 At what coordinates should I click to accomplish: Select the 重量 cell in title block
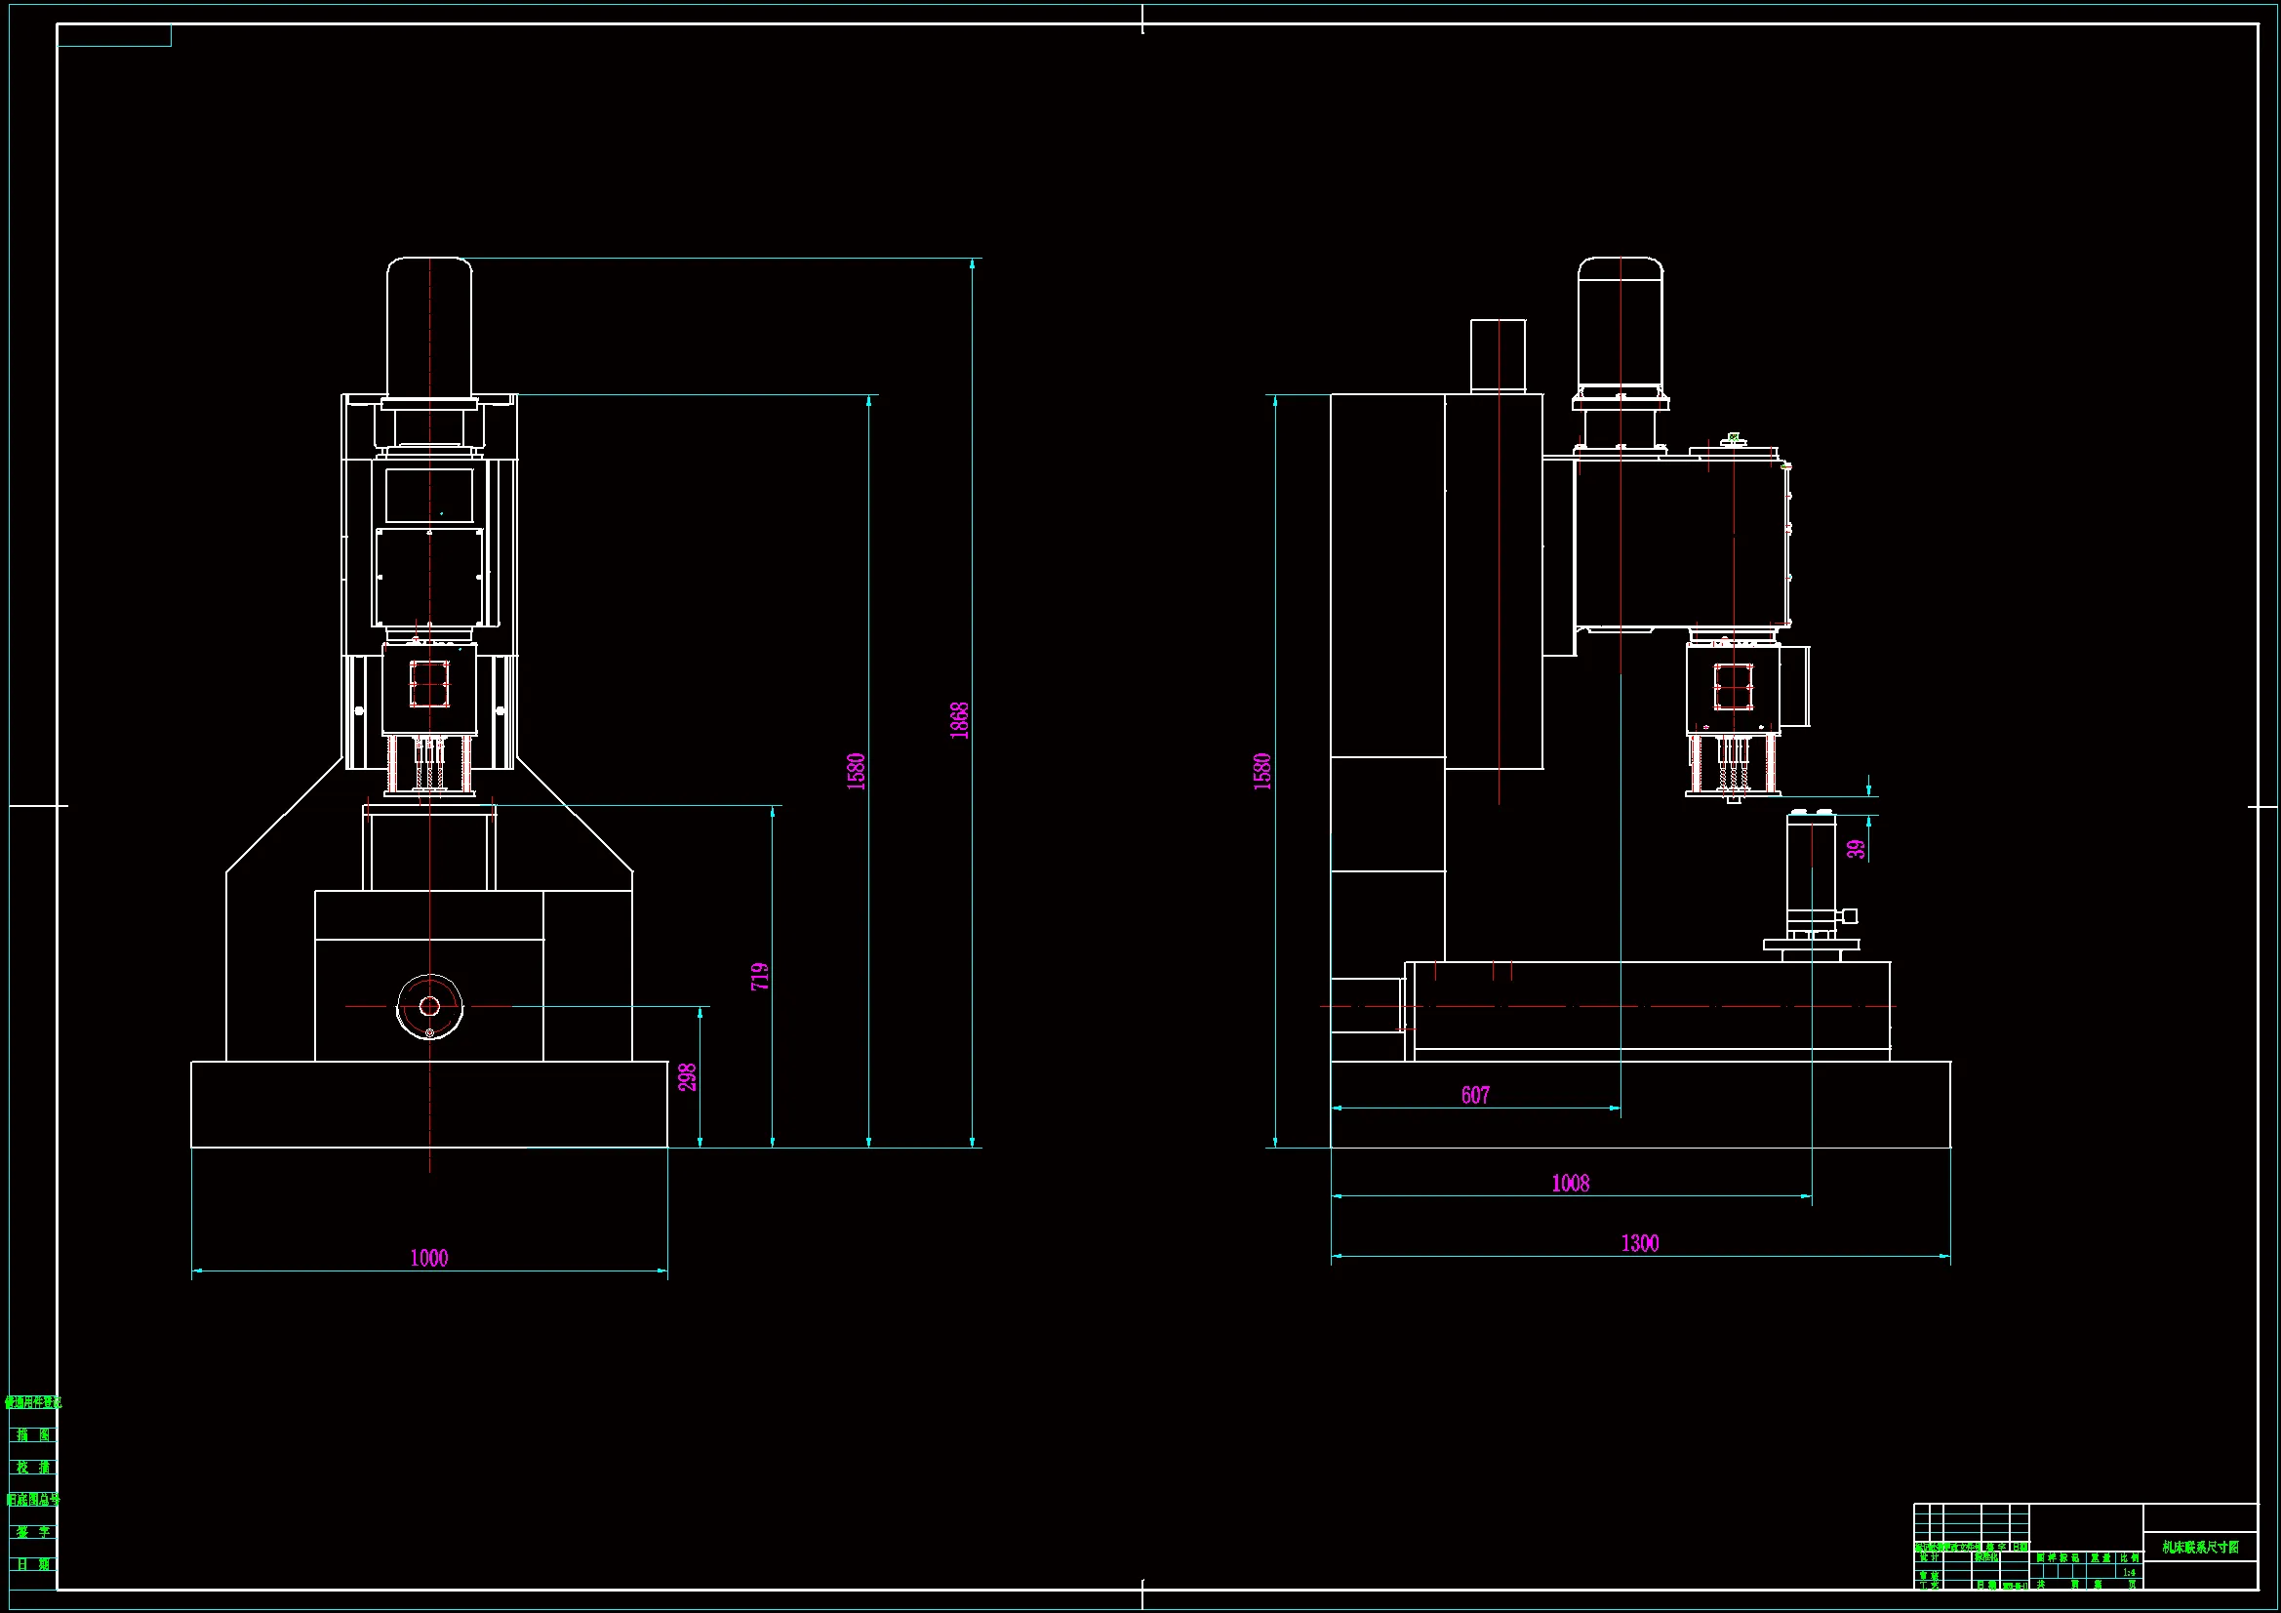pos(2101,1558)
